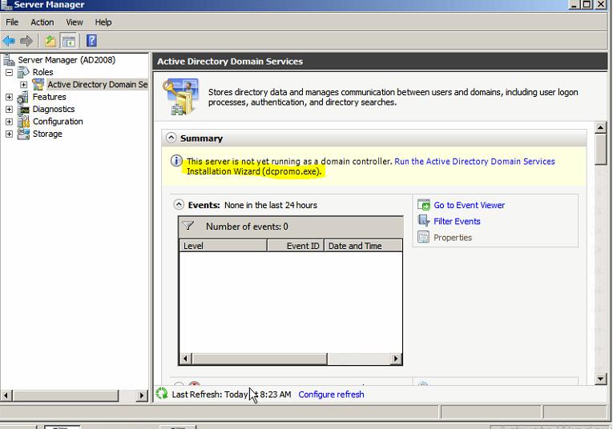Screen dimensions: 613x429
Task: Click the Properties link in events actions
Action: click(453, 238)
